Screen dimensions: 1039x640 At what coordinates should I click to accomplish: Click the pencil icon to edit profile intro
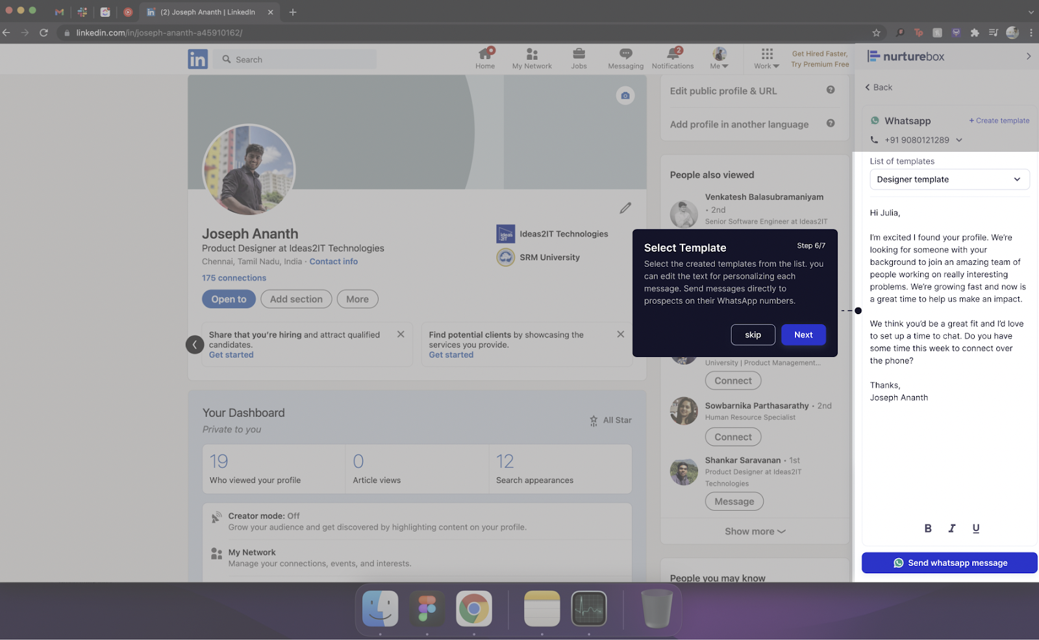point(625,208)
